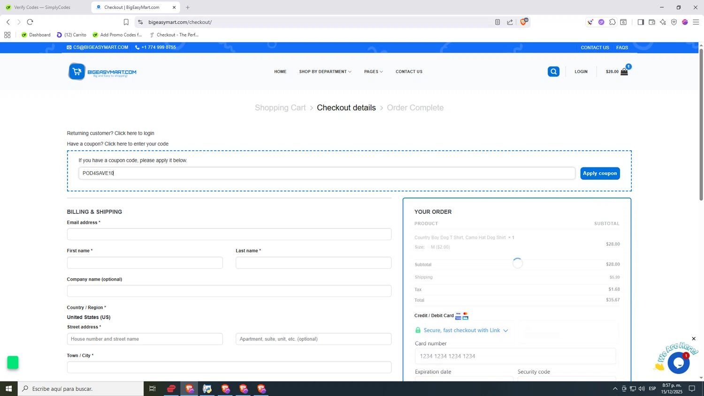The width and height of the screenshot is (704, 396).
Task: Focus the Card number field
Action: (515, 356)
